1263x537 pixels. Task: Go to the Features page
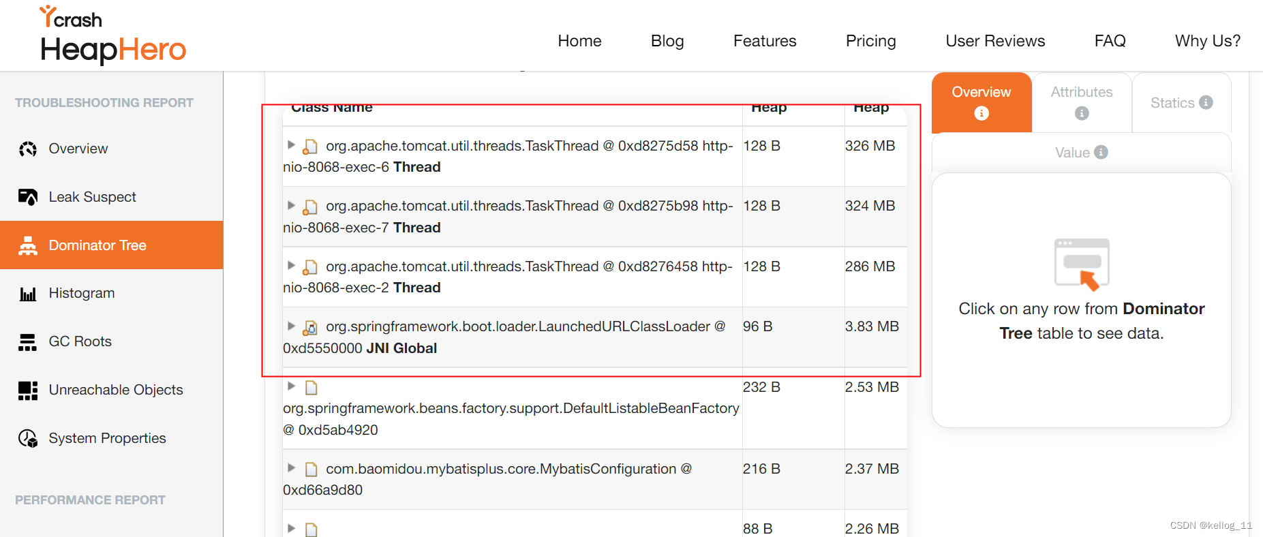point(765,41)
